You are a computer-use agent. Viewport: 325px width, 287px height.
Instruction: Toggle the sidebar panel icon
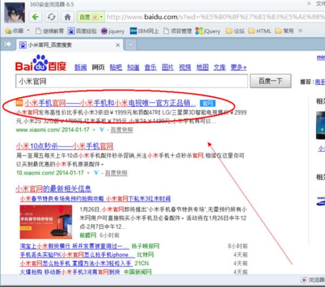[x=8, y=44]
